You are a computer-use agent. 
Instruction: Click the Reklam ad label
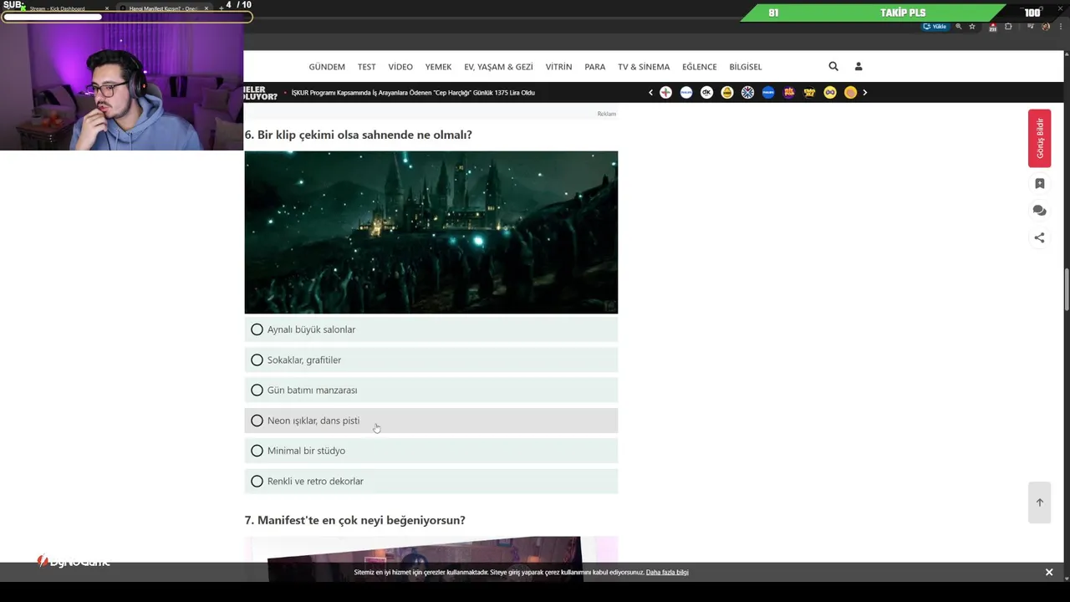(607, 114)
